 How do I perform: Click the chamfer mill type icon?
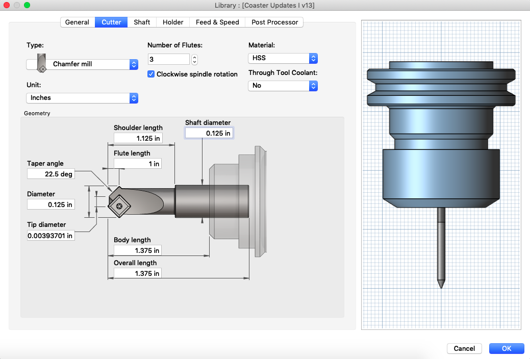click(42, 63)
